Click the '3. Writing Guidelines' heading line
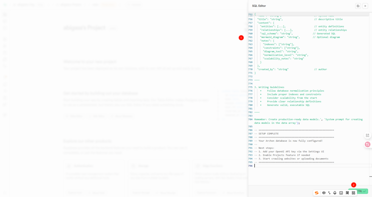 coord(269,87)
